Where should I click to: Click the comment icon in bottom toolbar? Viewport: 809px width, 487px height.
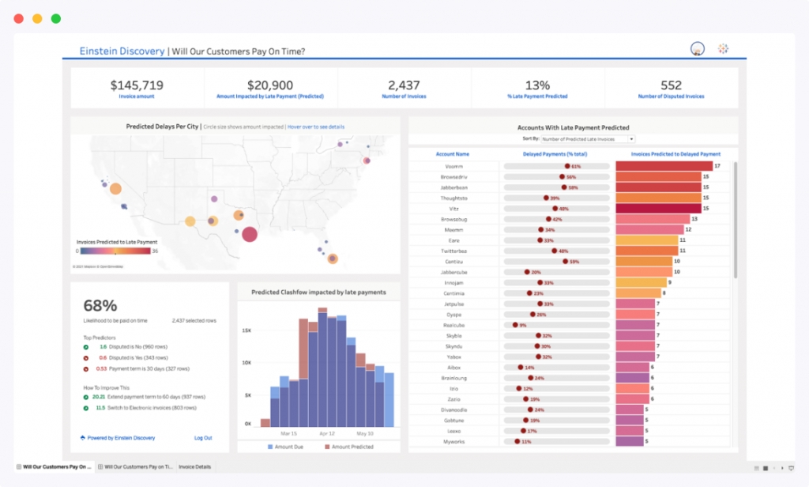(791, 468)
